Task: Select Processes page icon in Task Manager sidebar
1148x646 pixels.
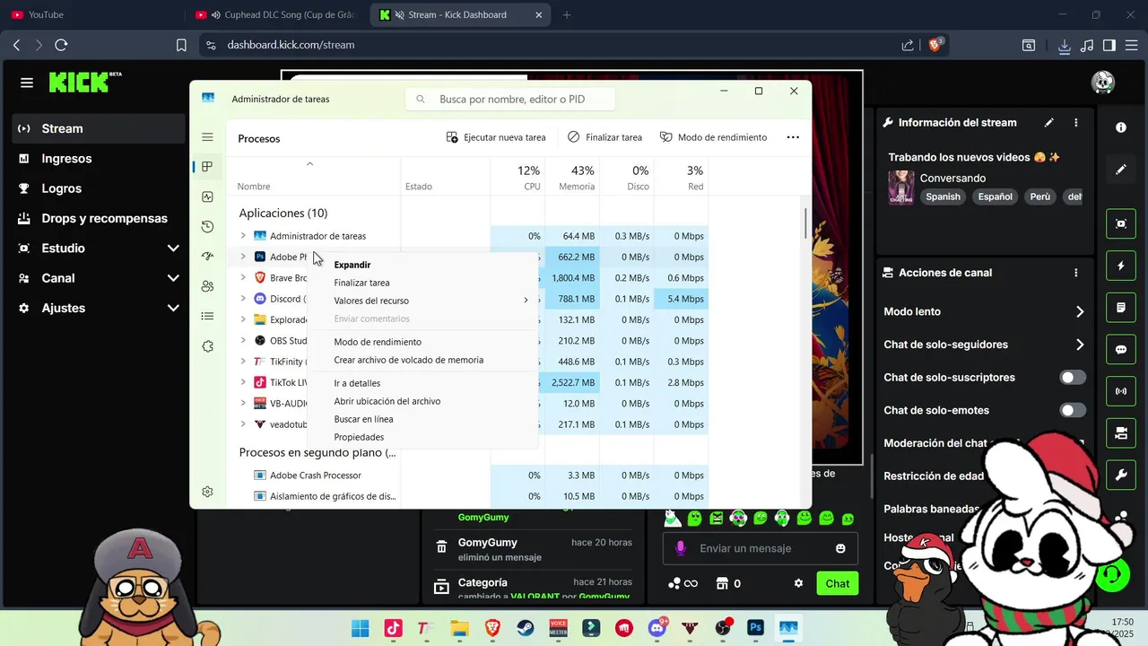Action: pyautogui.click(x=207, y=167)
